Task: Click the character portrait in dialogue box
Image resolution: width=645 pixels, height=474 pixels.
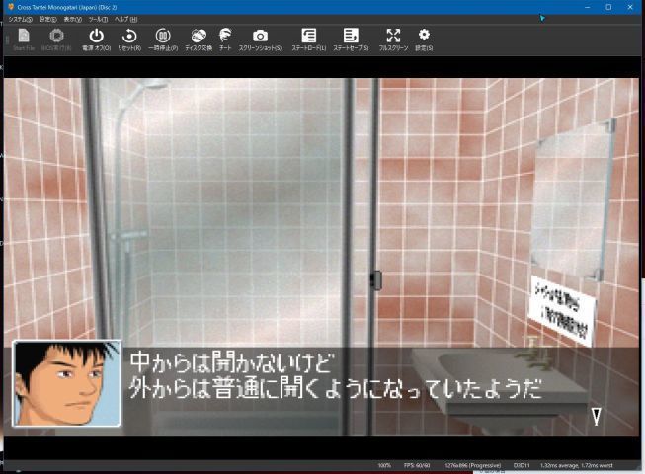Action: pos(67,383)
